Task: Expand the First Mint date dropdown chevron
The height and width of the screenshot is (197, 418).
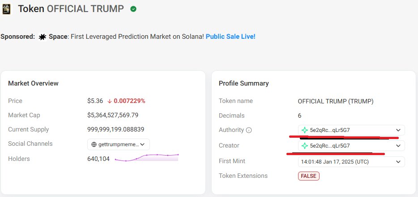Action: click(398, 162)
